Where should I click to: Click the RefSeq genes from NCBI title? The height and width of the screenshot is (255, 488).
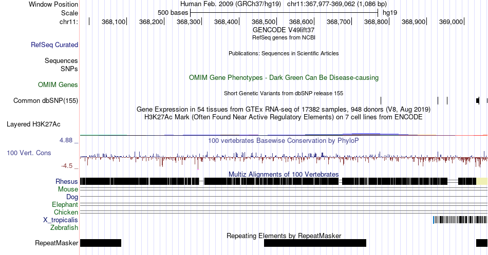[284, 37]
